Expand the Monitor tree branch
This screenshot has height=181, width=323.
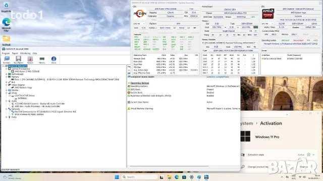coord(7,90)
